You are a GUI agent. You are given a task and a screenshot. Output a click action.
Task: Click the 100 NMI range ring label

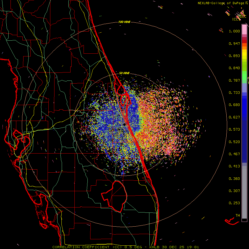(x=124, y=22)
